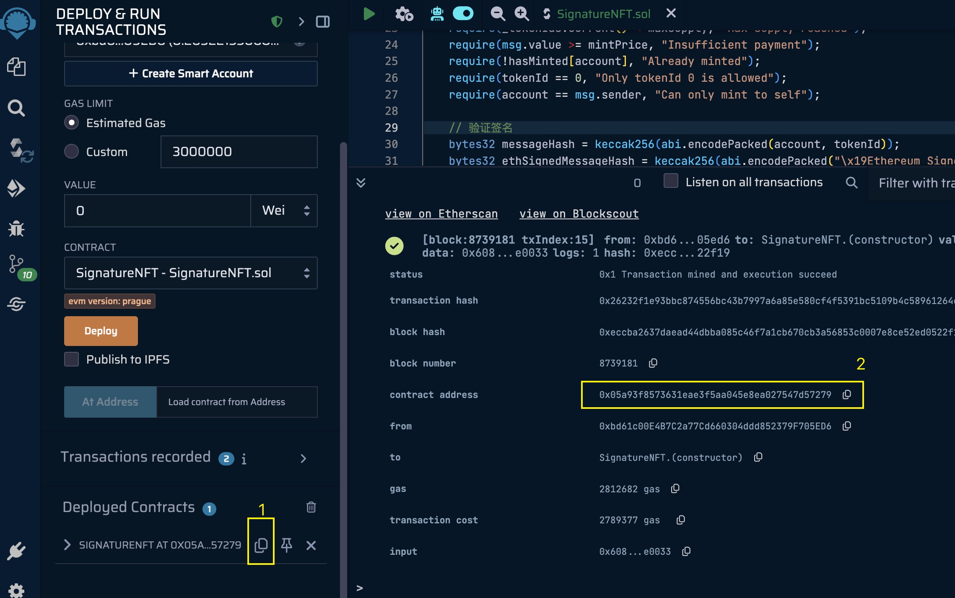
Task: Open Transactions recorded info icon
Action: coord(244,459)
